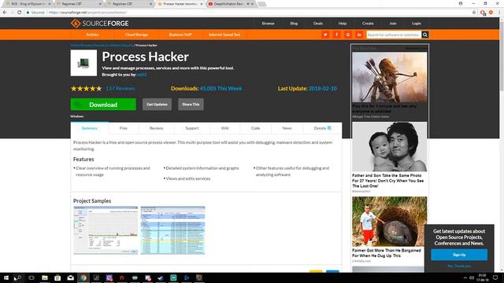
Task: Open the second project sample screenshot
Action: pos(172,230)
